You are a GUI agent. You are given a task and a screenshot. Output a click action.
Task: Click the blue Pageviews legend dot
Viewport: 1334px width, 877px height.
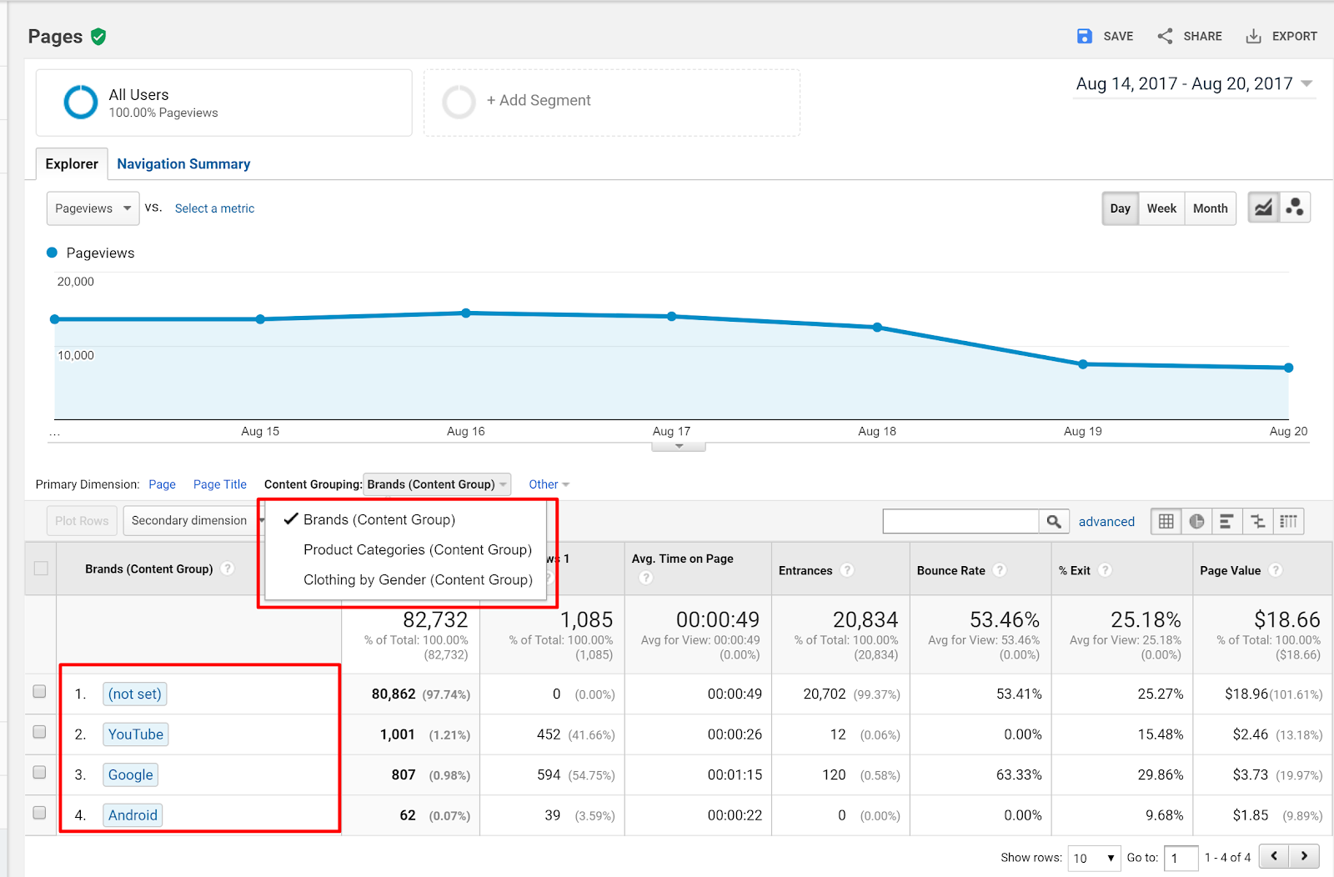[53, 253]
